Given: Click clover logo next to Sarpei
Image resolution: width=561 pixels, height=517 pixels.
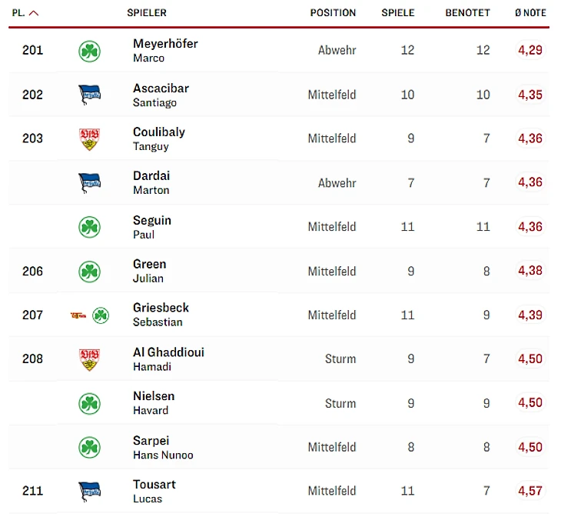Looking at the screenshot, I should coord(89,447).
